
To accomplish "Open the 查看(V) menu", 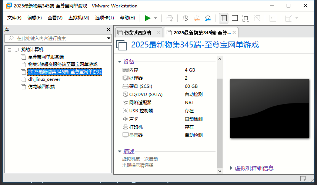I will click(x=55, y=18).
